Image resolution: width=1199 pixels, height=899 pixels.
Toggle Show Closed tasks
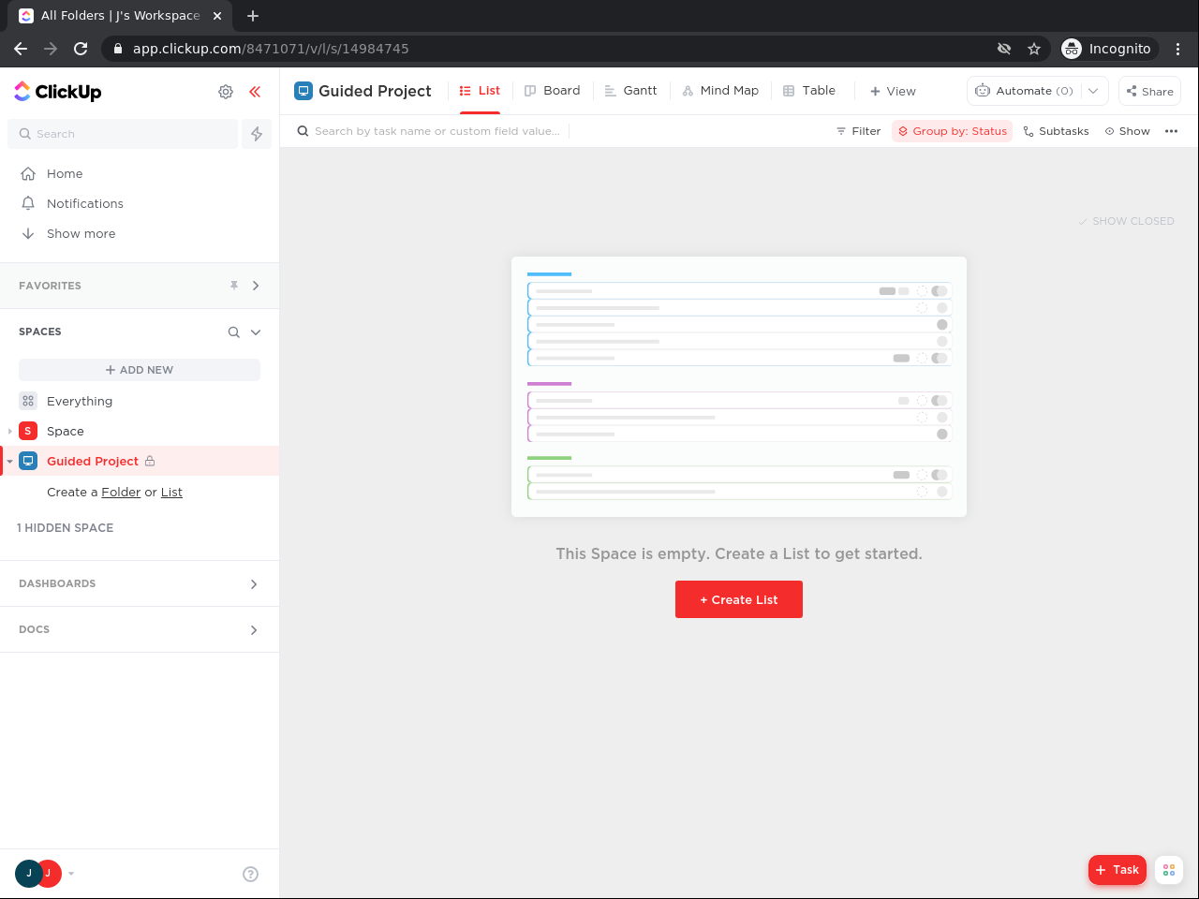pyautogui.click(x=1126, y=222)
